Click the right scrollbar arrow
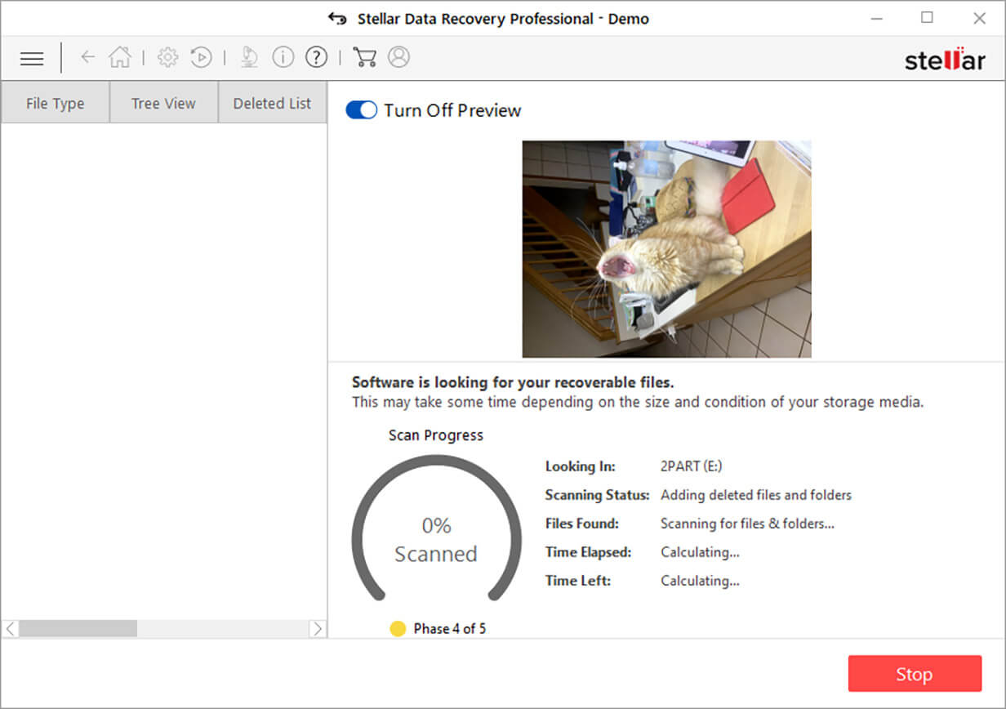This screenshot has width=1006, height=709. click(x=318, y=628)
